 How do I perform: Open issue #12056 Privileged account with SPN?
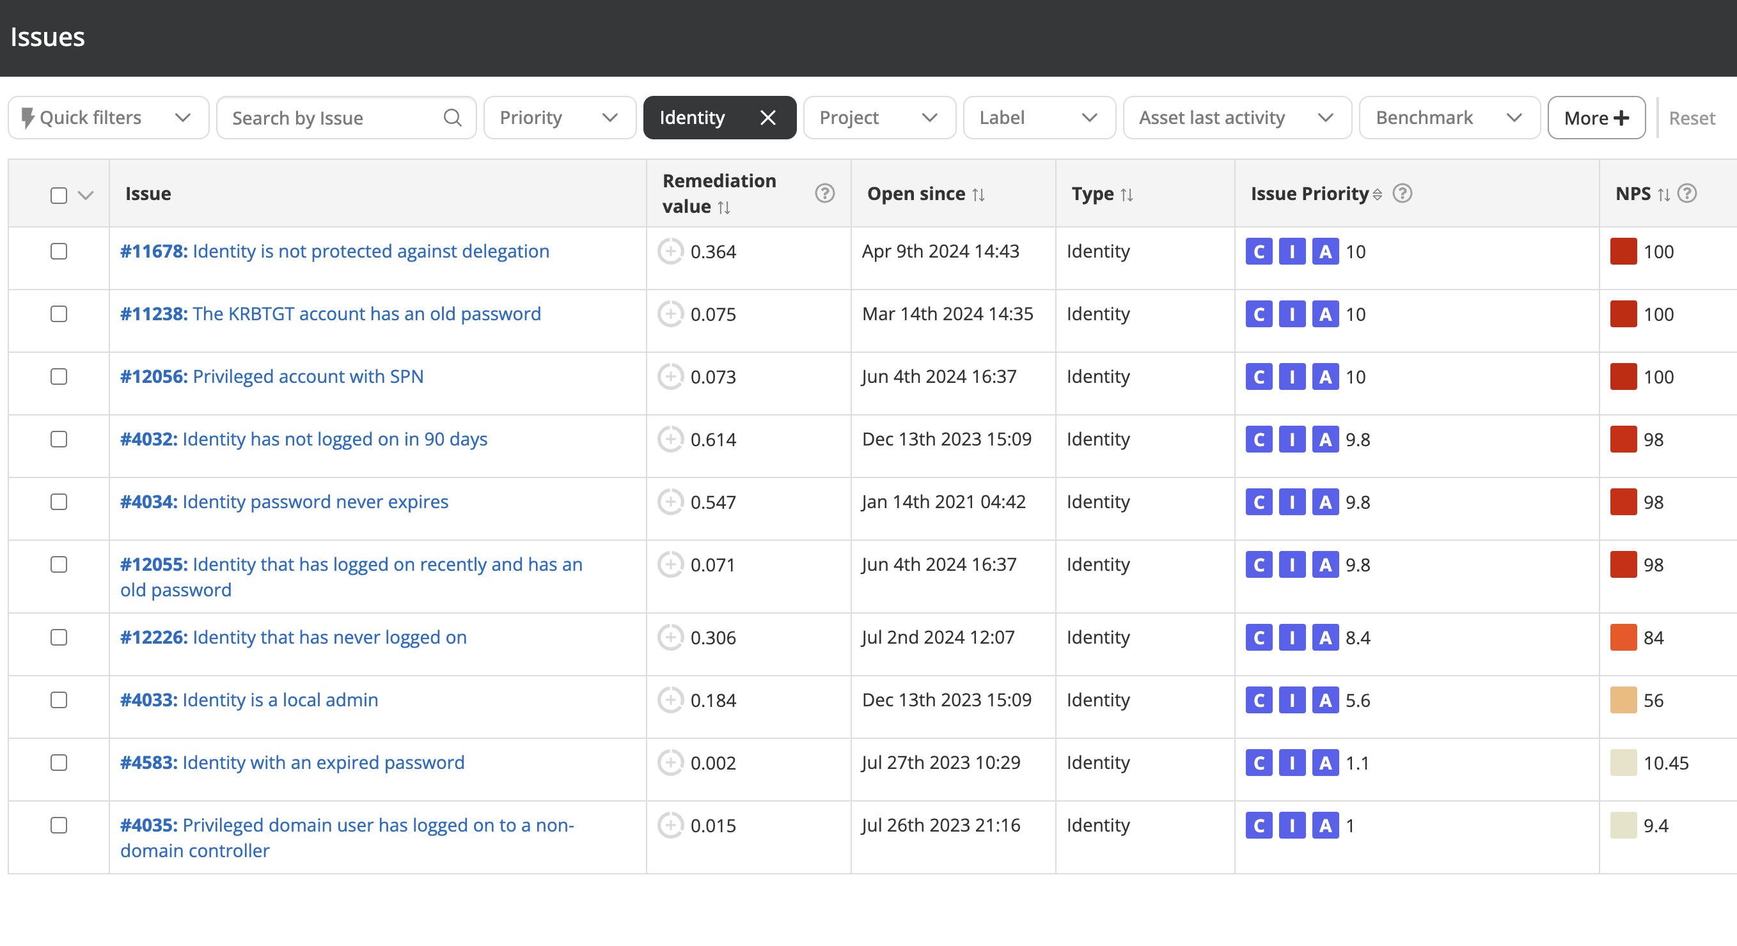(272, 376)
